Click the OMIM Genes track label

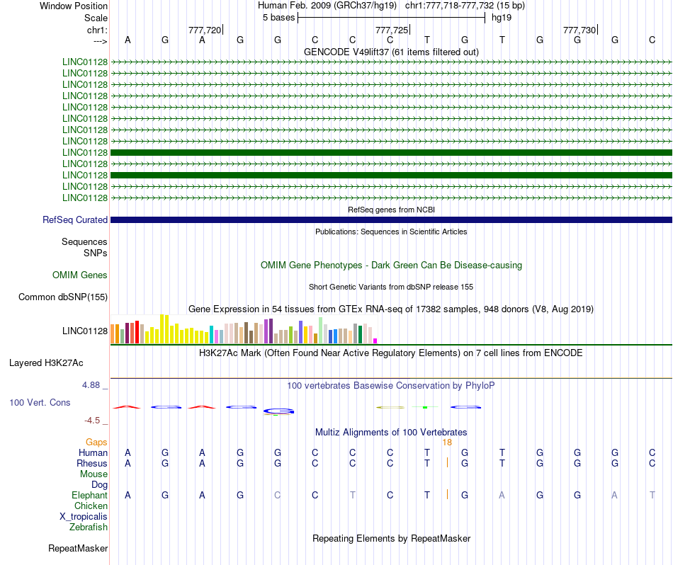[x=79, y=275]
